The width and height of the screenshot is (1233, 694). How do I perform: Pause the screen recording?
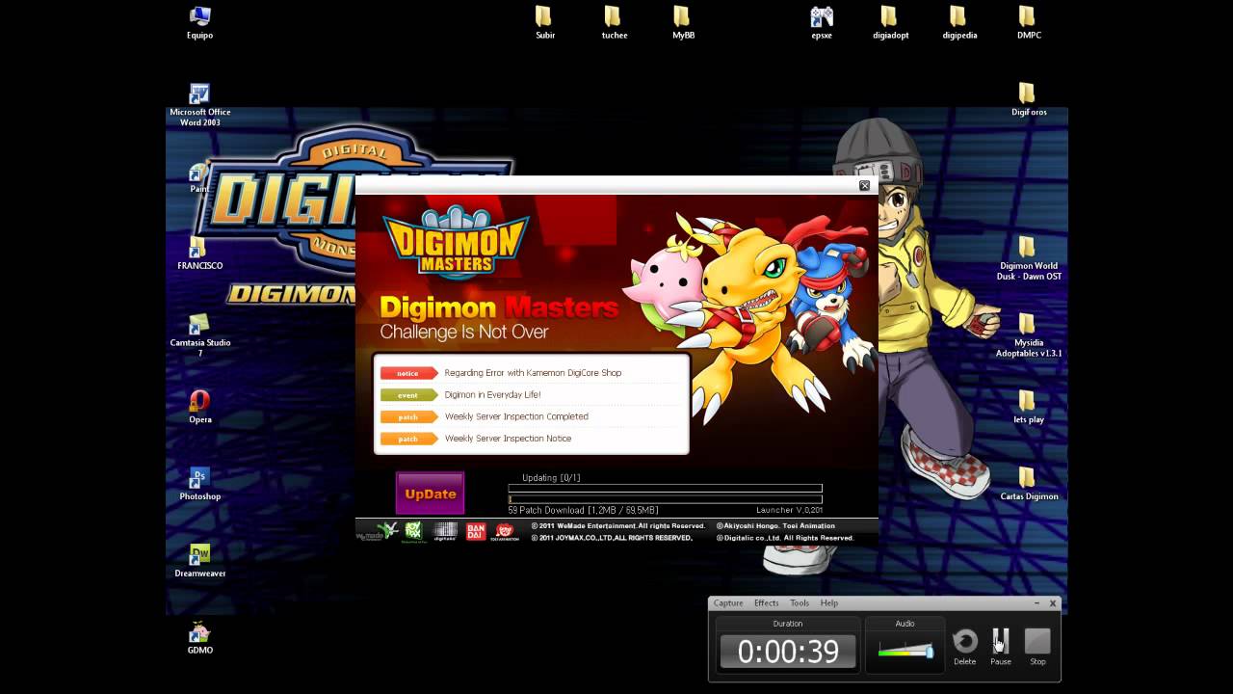(x=1001, y=646)
